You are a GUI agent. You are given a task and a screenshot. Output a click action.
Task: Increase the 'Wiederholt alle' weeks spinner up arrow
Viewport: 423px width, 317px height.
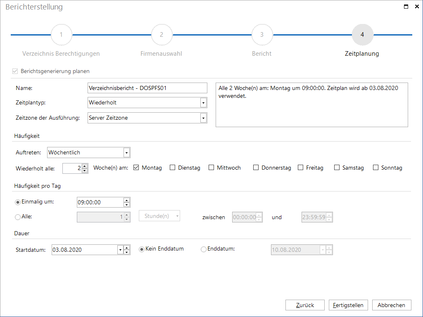[x=84, y=166]
